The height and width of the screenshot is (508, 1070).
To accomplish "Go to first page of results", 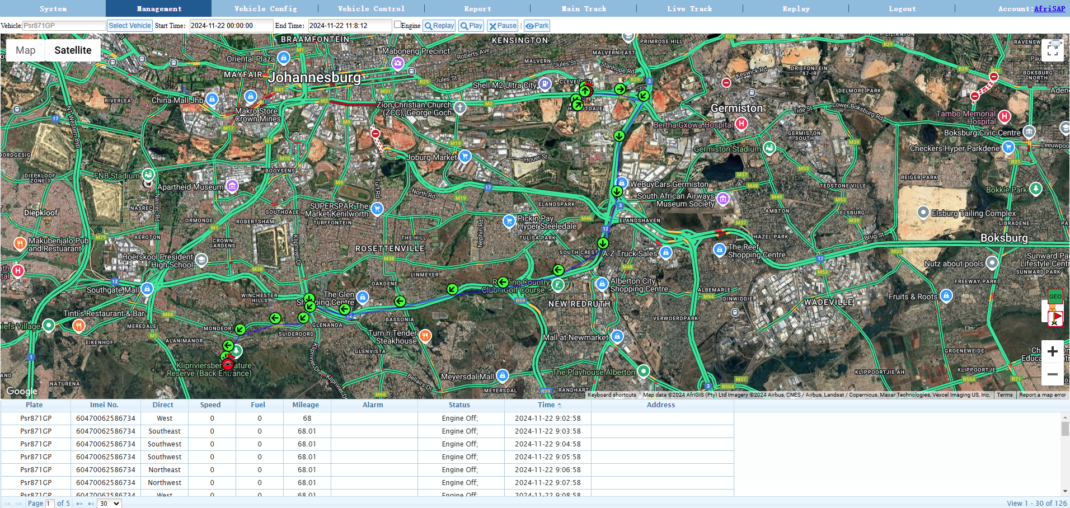I will click(x=7, y=504).
